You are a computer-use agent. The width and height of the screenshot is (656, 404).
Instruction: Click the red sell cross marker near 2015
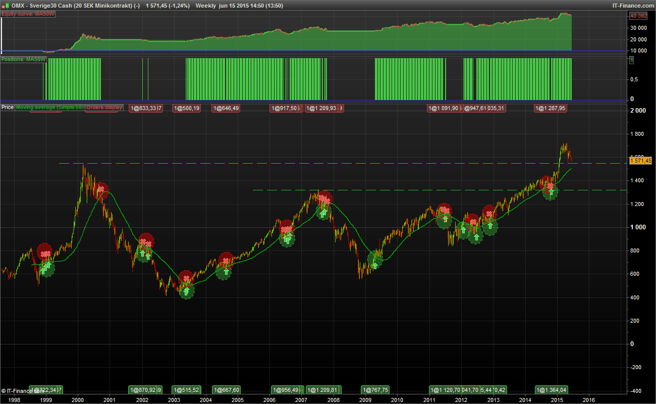[x=551, y=186]
